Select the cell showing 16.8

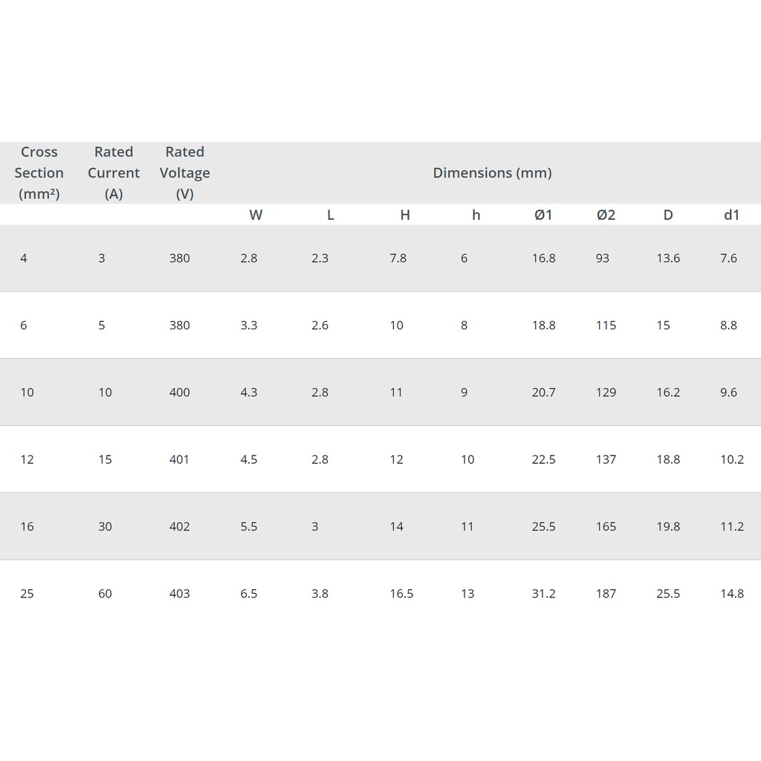coord(543,258)
